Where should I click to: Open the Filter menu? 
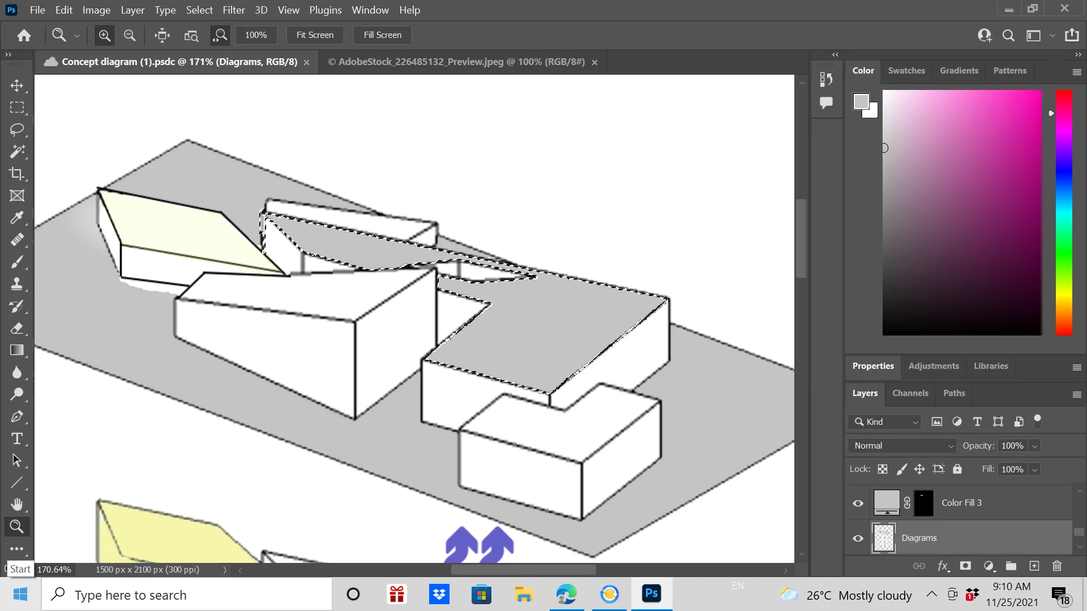pyautogui.click(x=233, y=10)
